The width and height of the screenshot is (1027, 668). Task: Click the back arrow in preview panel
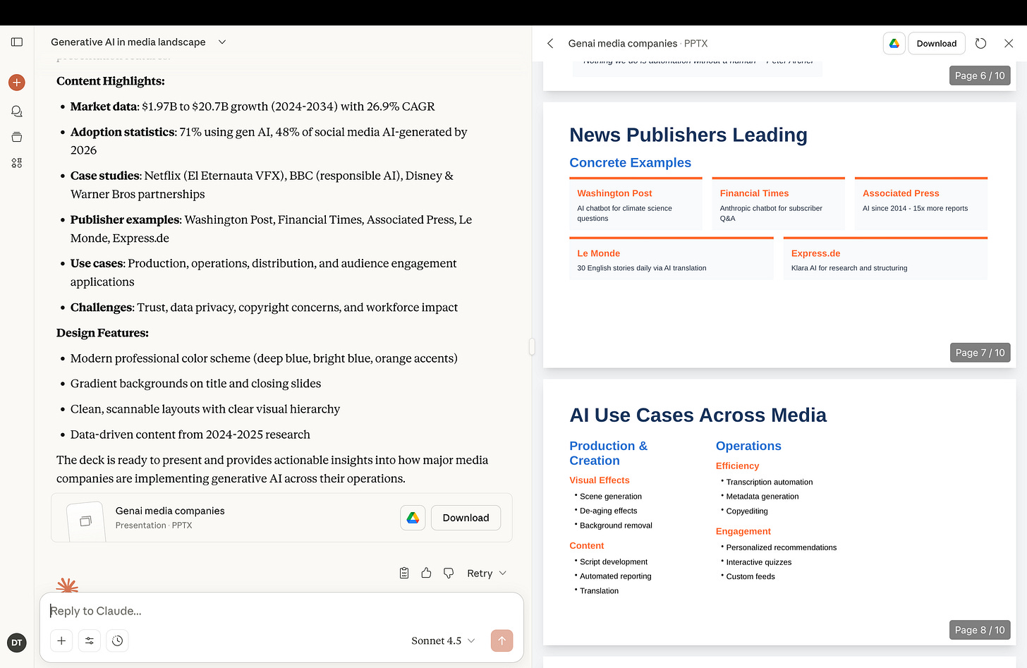pyautogui.click(x=551, y=44)
